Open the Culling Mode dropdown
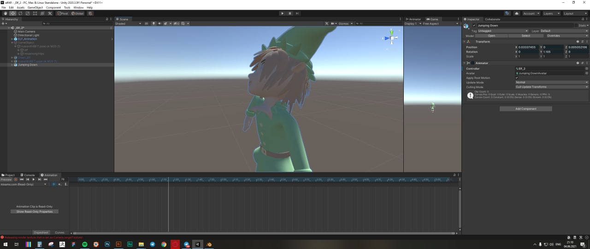Screen dimensions: 590x249 [551, 87]
